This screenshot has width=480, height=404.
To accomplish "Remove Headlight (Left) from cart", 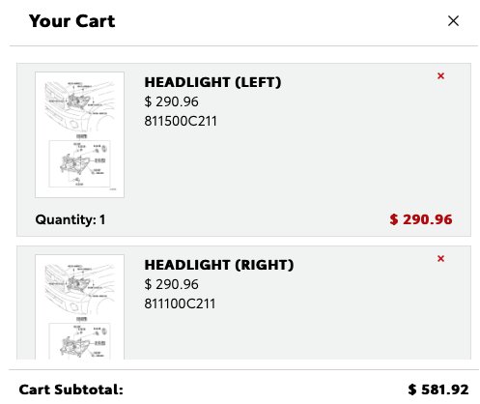I will tap(440, 76).
